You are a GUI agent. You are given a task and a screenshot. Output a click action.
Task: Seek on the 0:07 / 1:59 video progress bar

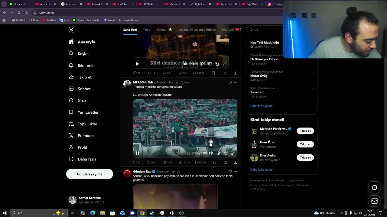click(x=181, y=58)
